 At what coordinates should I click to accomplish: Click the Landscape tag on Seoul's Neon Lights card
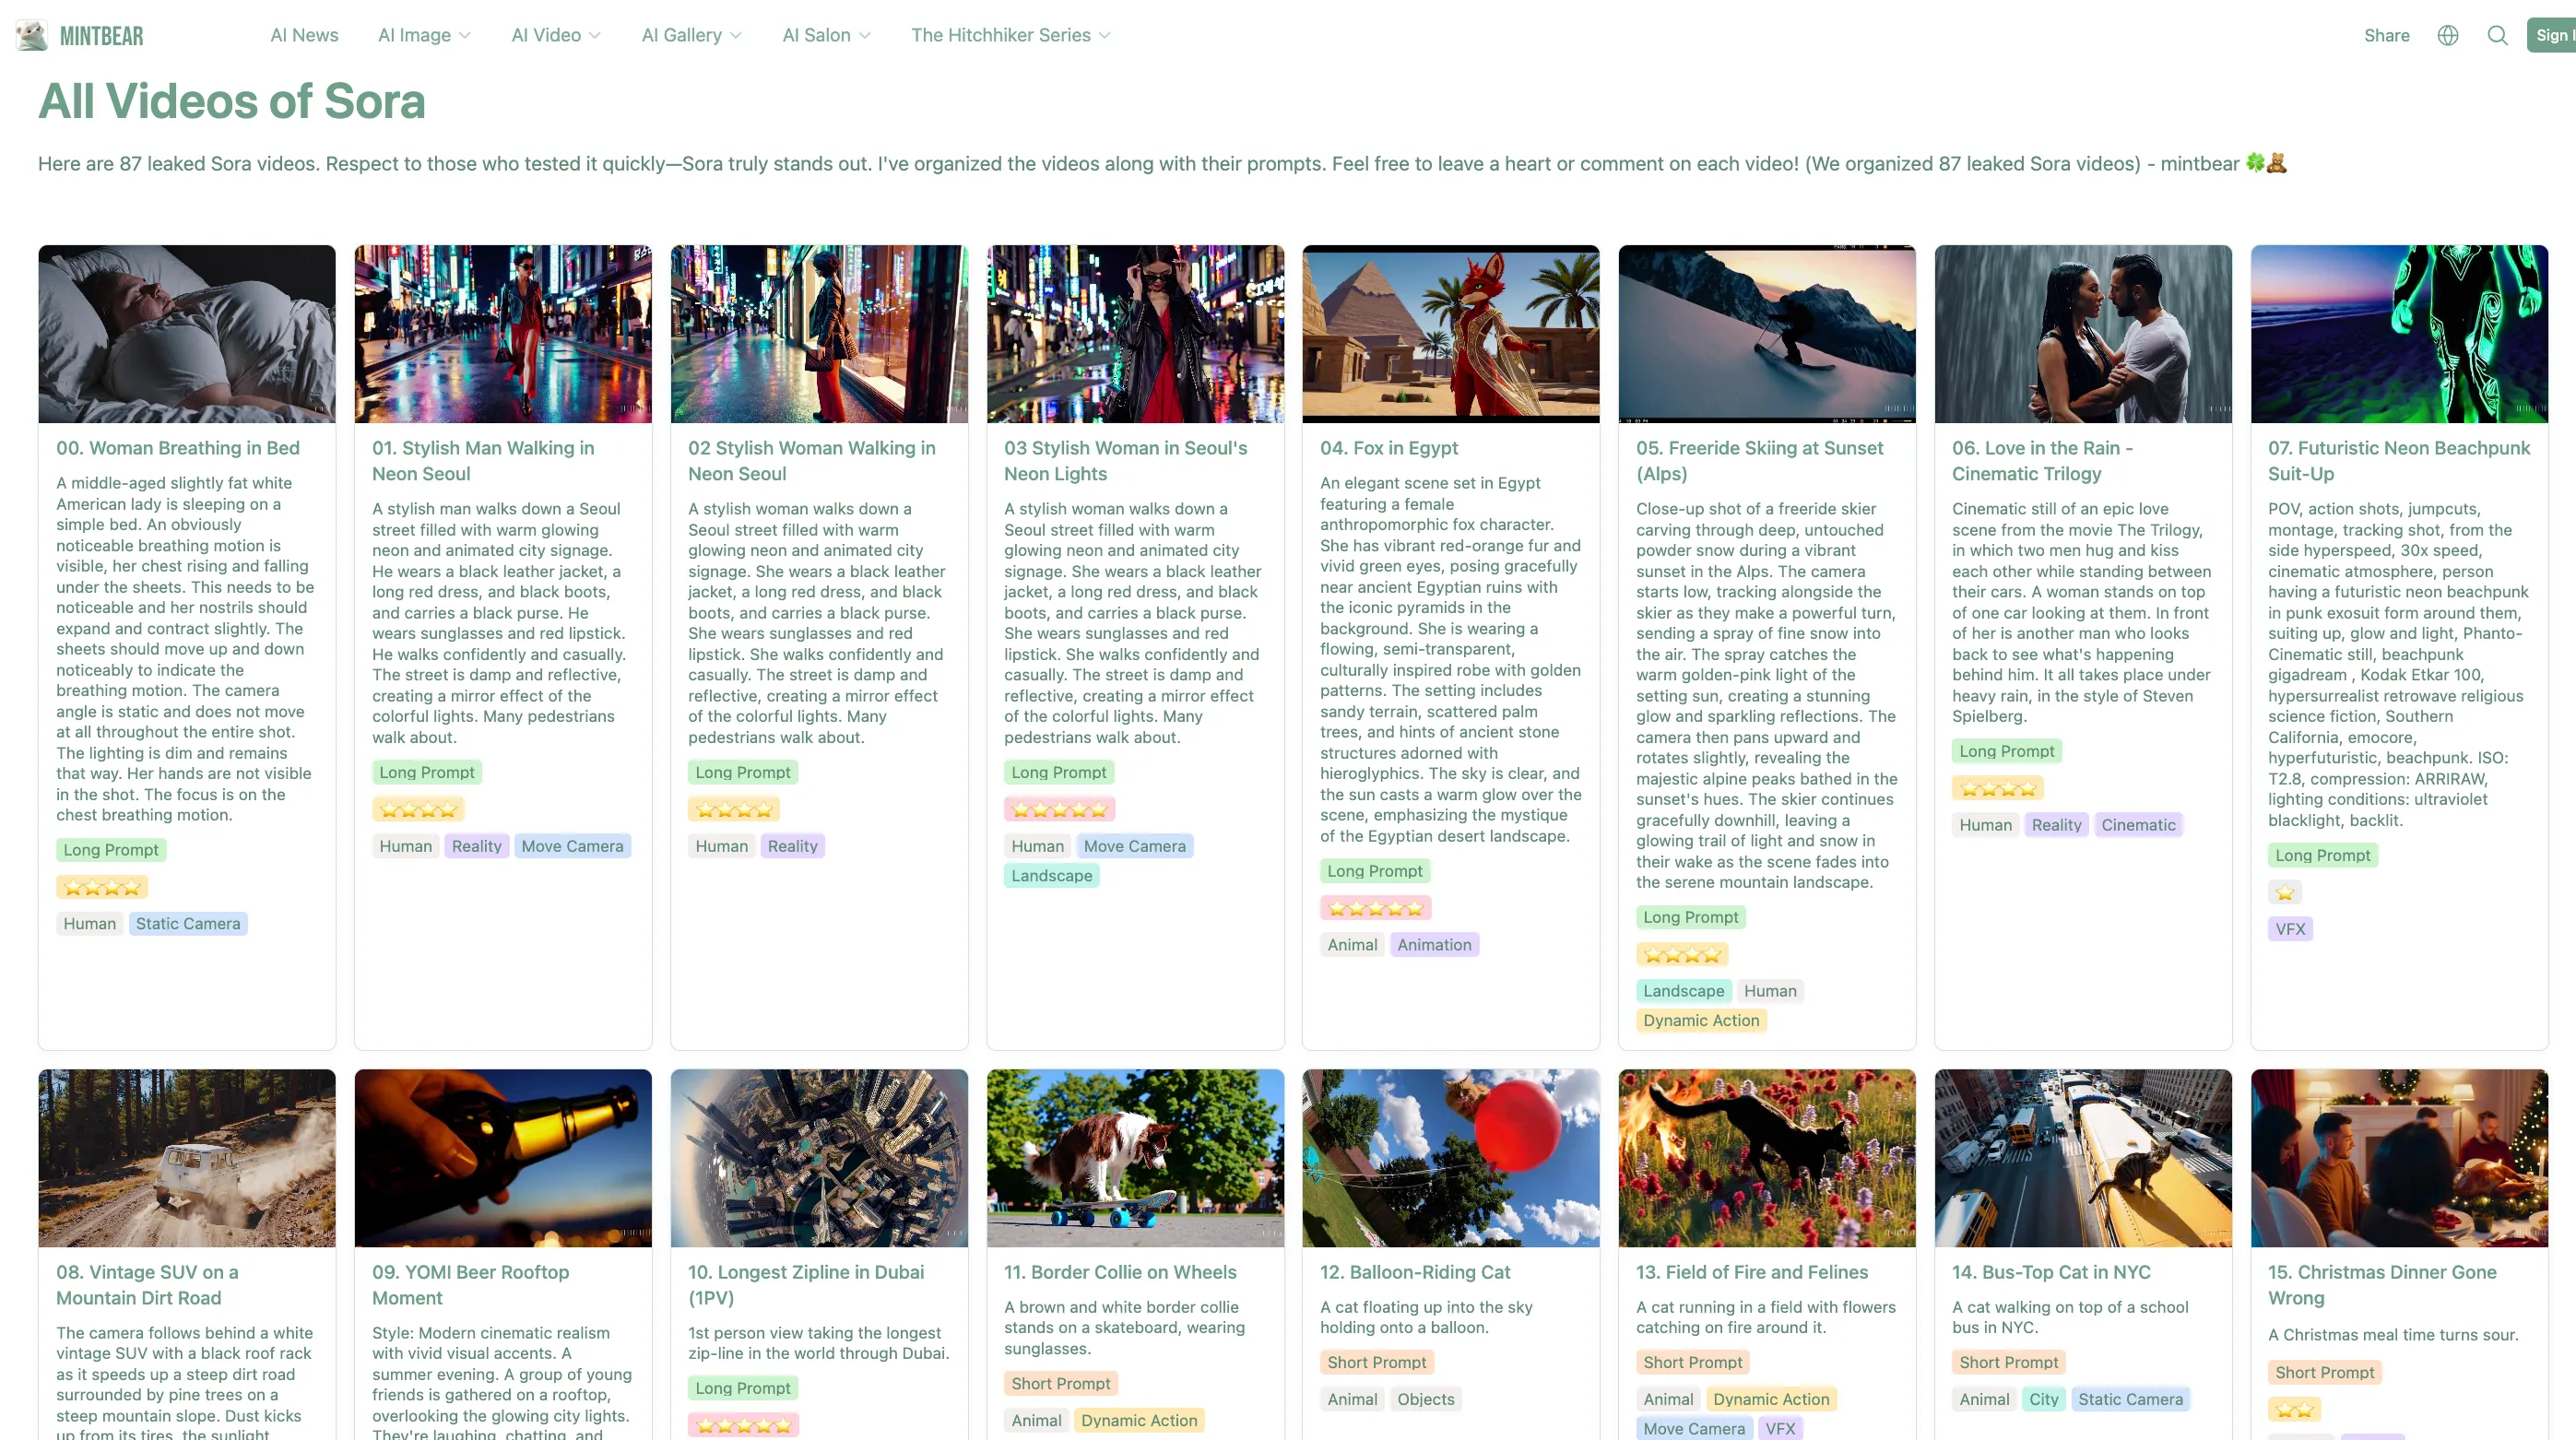coord(1051,876)
